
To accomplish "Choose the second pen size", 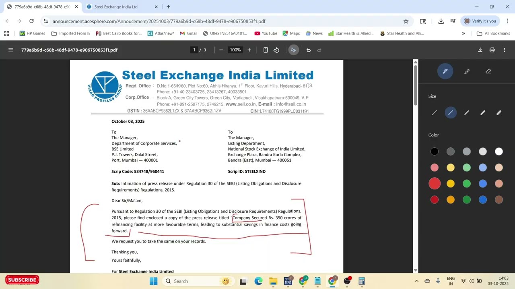I will [x=451, y=113].
